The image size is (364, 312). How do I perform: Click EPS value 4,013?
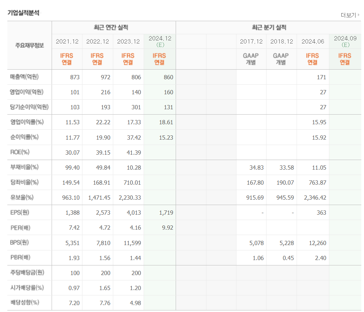[134, 213]
